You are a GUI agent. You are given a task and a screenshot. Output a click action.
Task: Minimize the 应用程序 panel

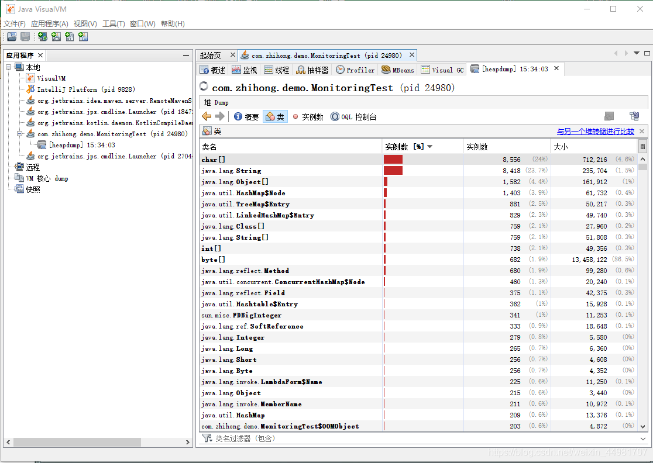click(x=185, y=56)
